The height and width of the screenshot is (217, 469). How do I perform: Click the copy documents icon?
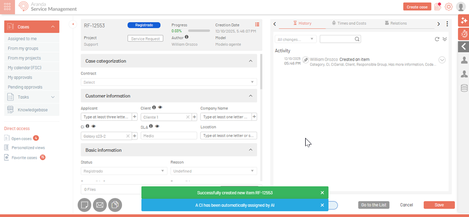(115, 205)
